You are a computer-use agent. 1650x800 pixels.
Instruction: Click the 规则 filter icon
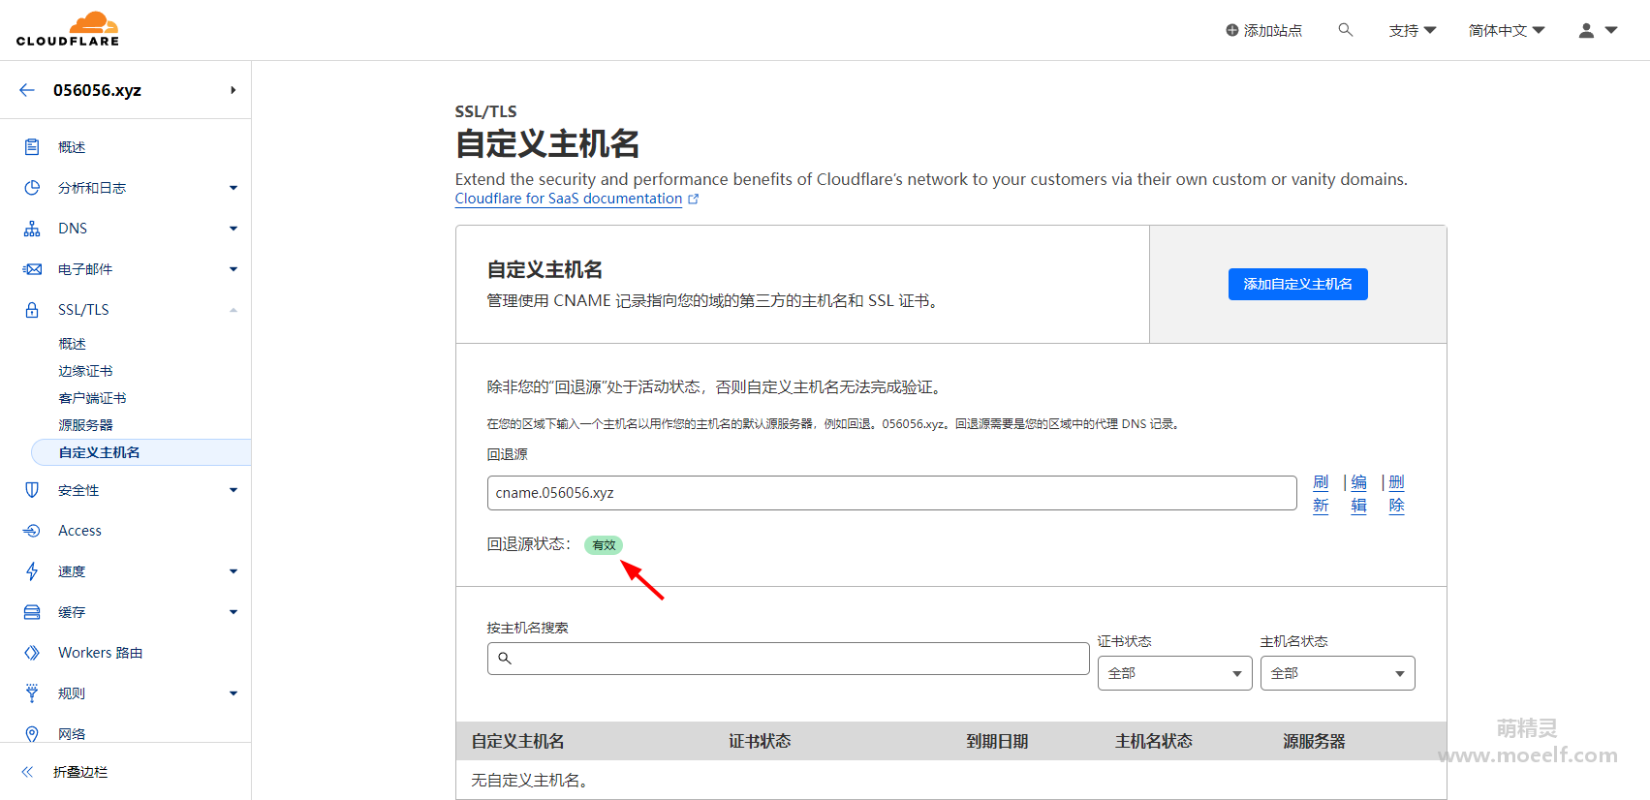[x=32, y=693]
